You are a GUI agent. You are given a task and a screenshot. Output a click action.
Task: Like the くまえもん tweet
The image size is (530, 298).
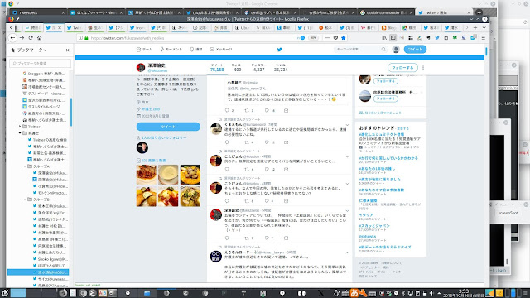click(x=267, y=142)
